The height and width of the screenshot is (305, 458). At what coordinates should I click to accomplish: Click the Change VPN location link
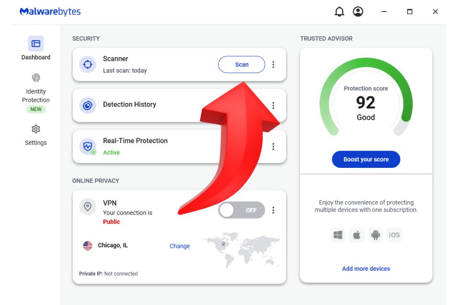[180, 246]
